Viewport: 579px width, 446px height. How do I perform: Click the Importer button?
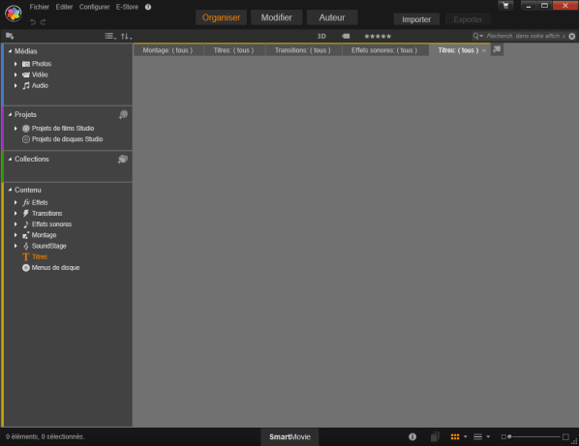pyautogui.click(x=416, y=19)
